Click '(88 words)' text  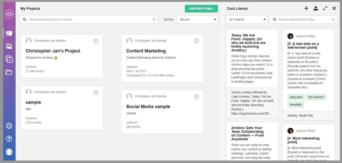pyautogui.click(x=133, y=127)
